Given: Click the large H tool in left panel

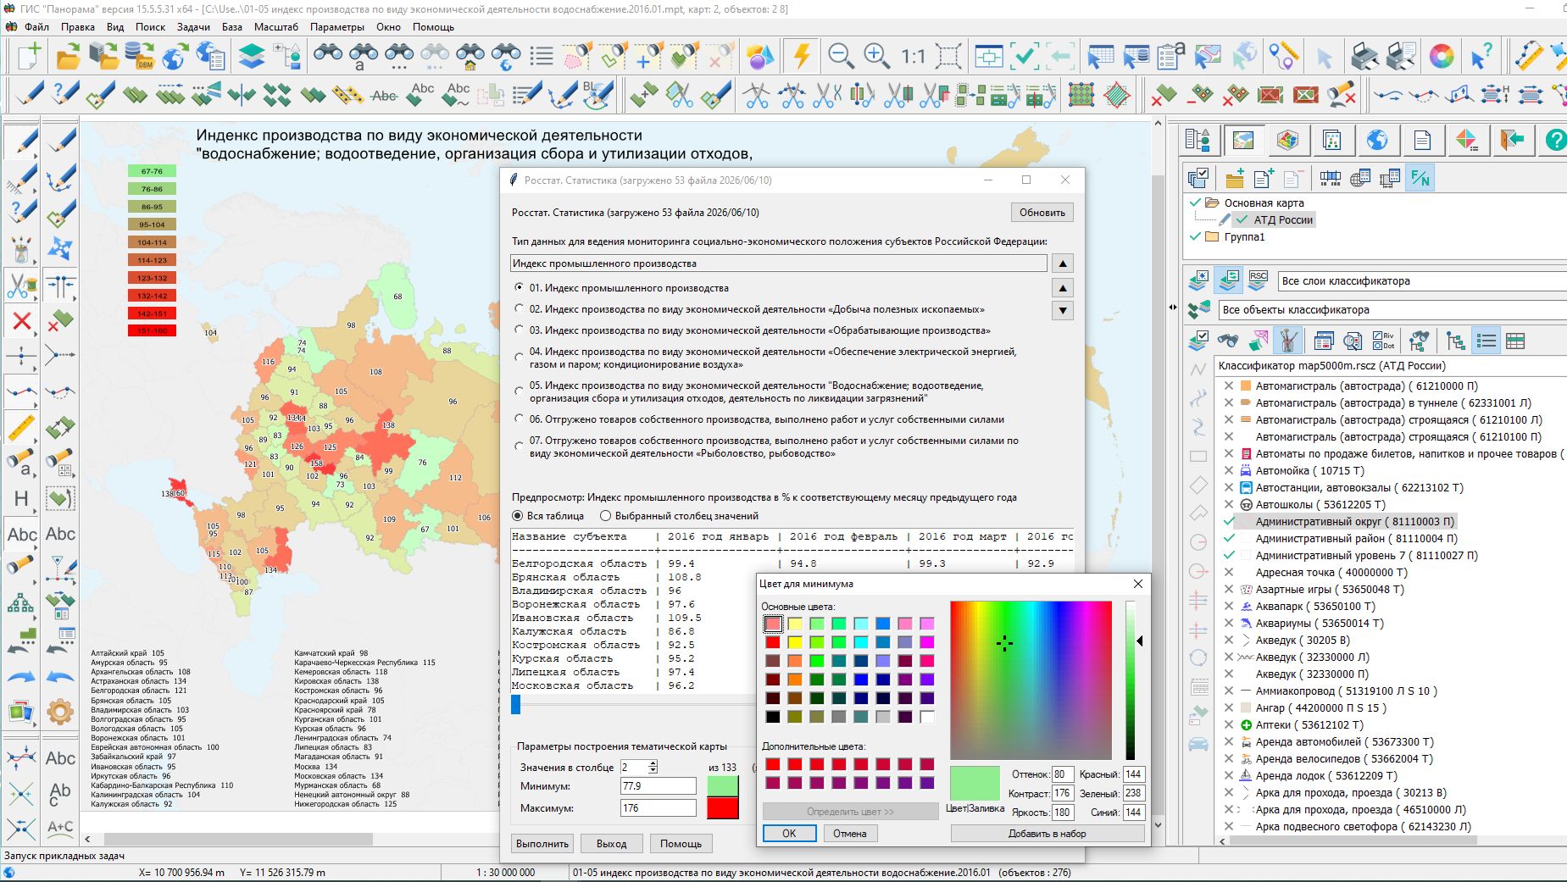Looking at the screenshot, I should 21,499.
